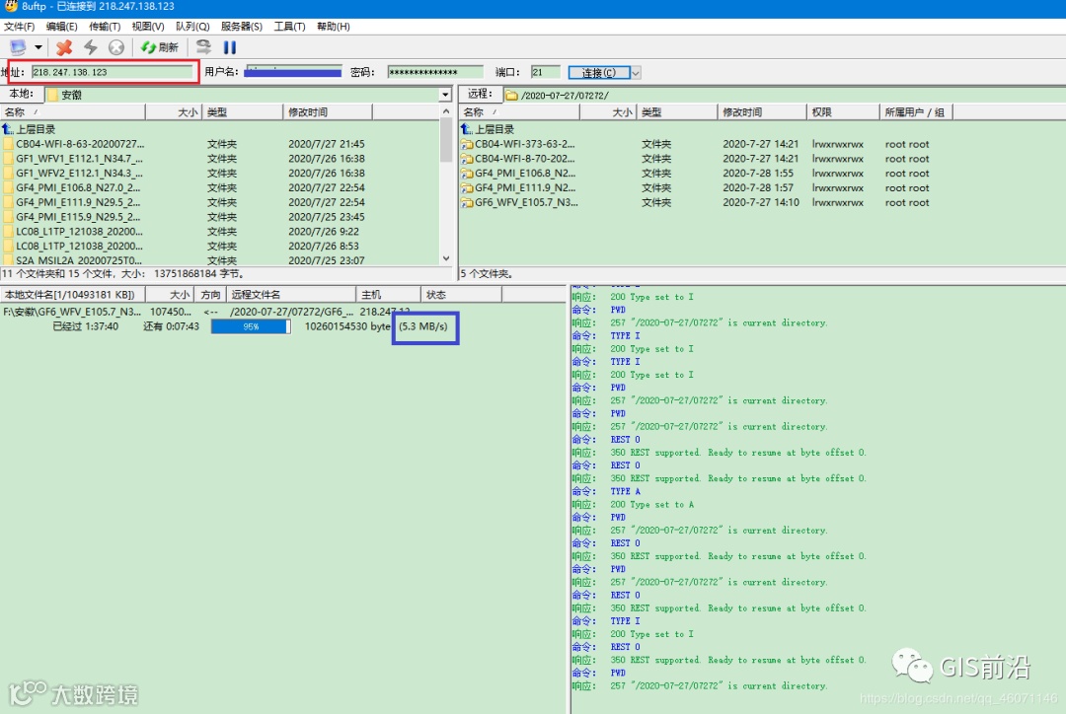
Task: Click the queue 远程文件名 column header
Action: click(291, 294)
